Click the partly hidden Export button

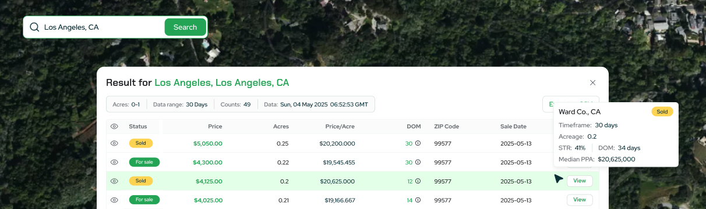pos(548,104)
